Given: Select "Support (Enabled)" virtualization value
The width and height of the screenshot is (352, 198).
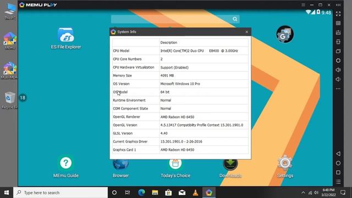Looking at the screenshot, I should point(174,67).
